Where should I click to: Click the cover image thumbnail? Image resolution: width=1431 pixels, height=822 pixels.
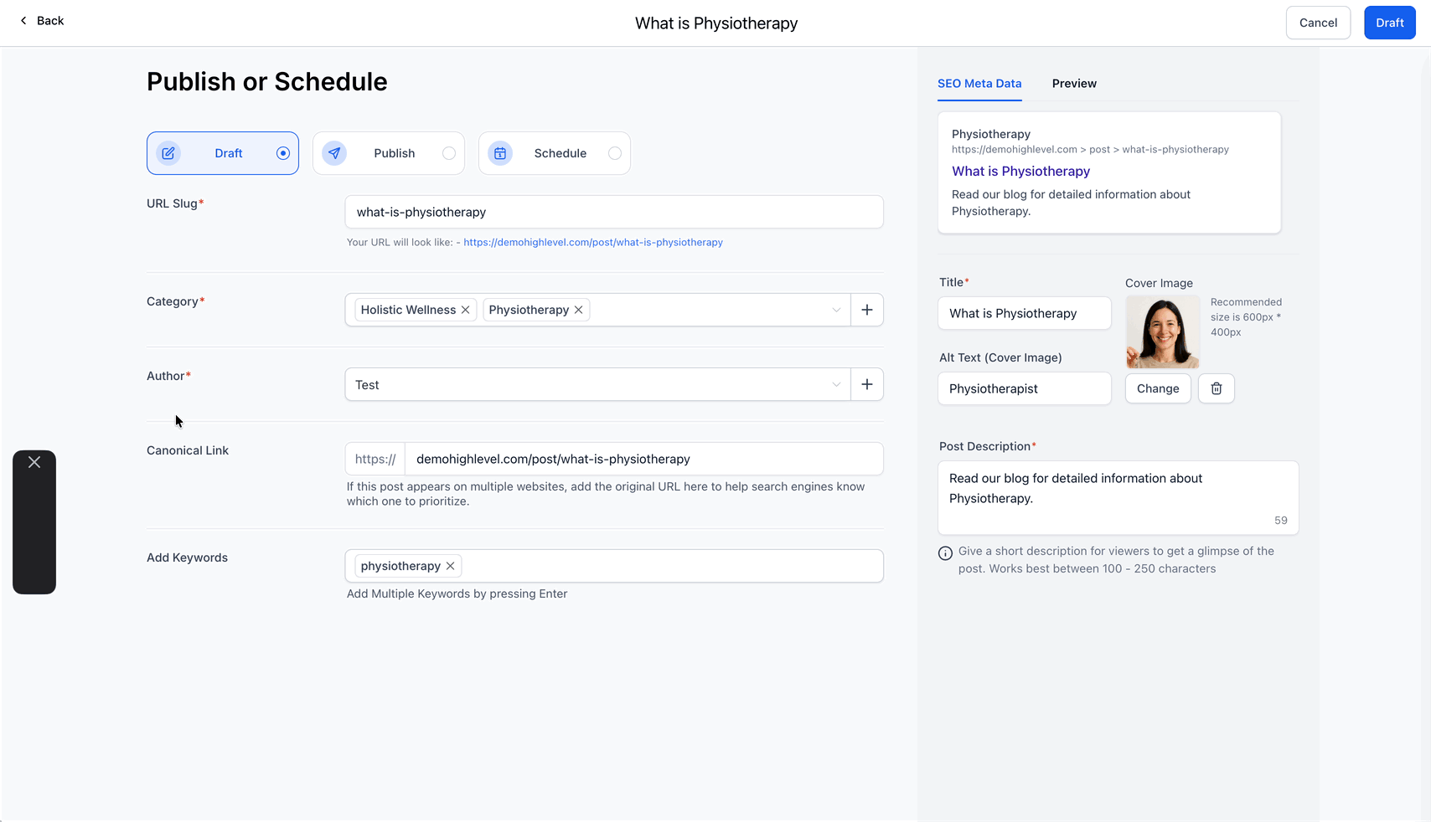pyautogui.click(x=1163, y=331)
